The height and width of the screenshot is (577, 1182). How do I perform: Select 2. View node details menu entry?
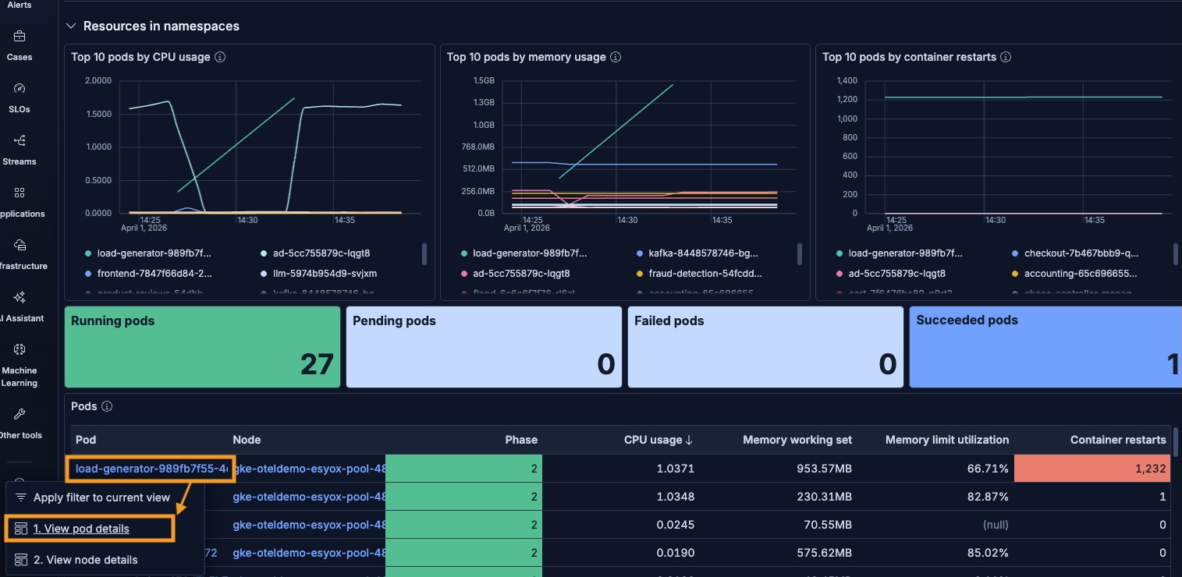(86, 560)
